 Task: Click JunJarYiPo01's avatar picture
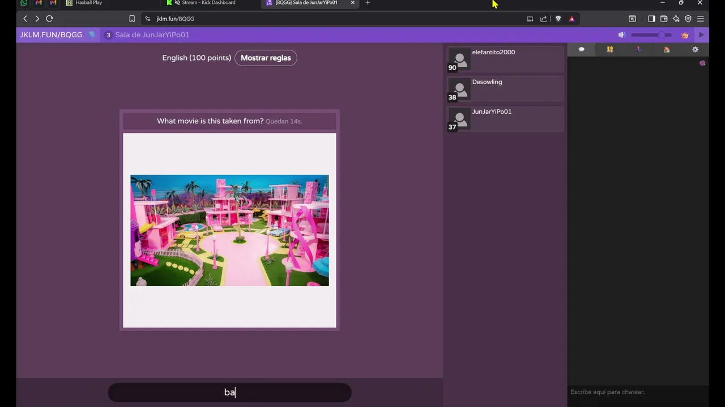point(459,119)
